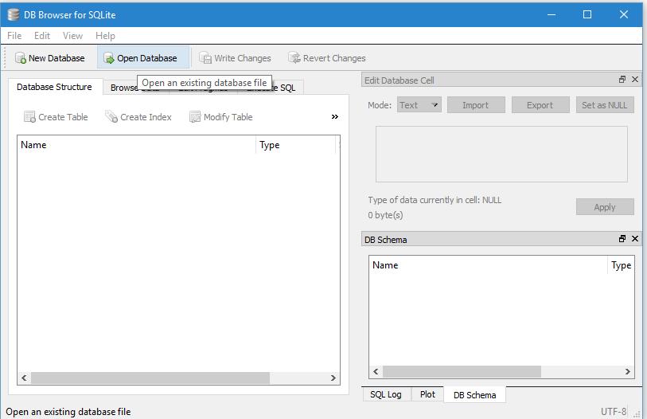
Task: Click the Revert Changes toolbar icon
Action: [x=294, y=58]
